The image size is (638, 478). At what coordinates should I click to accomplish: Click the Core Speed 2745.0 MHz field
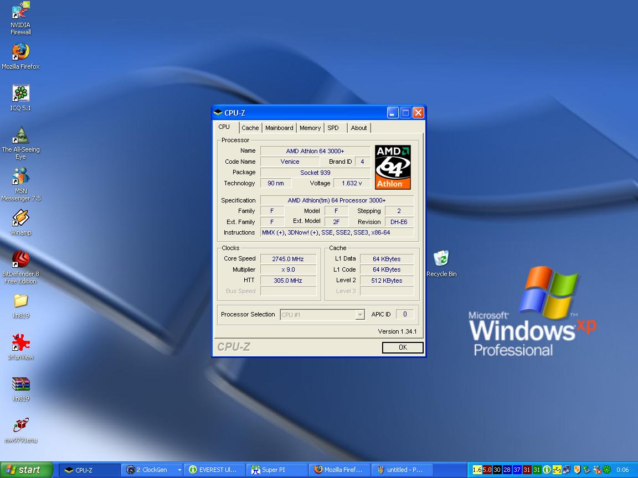tap(288, 259)
